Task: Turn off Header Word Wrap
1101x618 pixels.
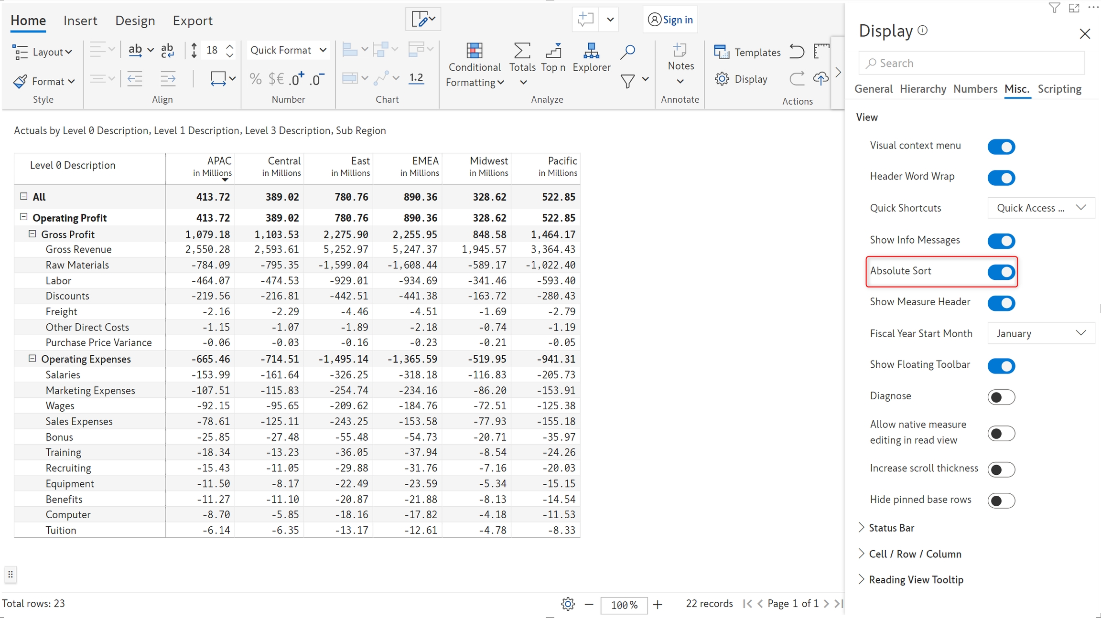Action: coord(1001,178)
